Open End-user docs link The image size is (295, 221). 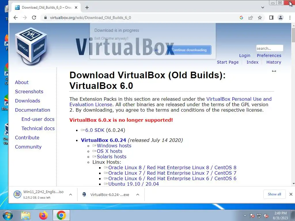coord(38,119)
